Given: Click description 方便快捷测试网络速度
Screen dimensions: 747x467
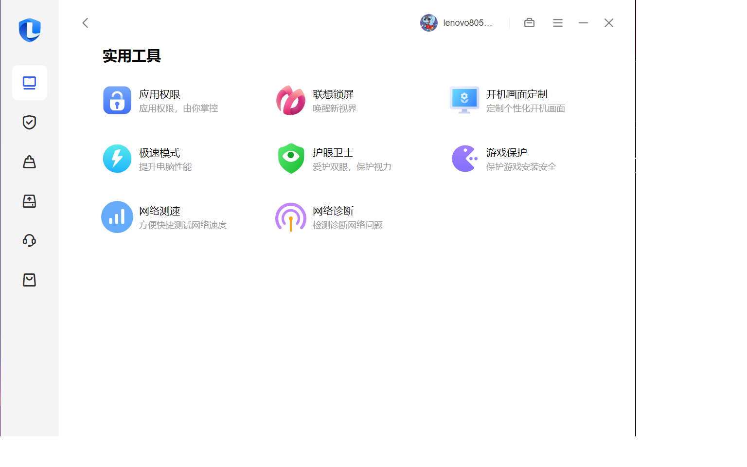Looking at the screenshot, I should point(183,225).
